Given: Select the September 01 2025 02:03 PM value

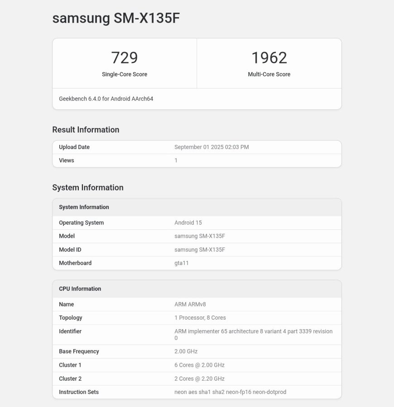Looking at the screenshot, I should point(211,147).
